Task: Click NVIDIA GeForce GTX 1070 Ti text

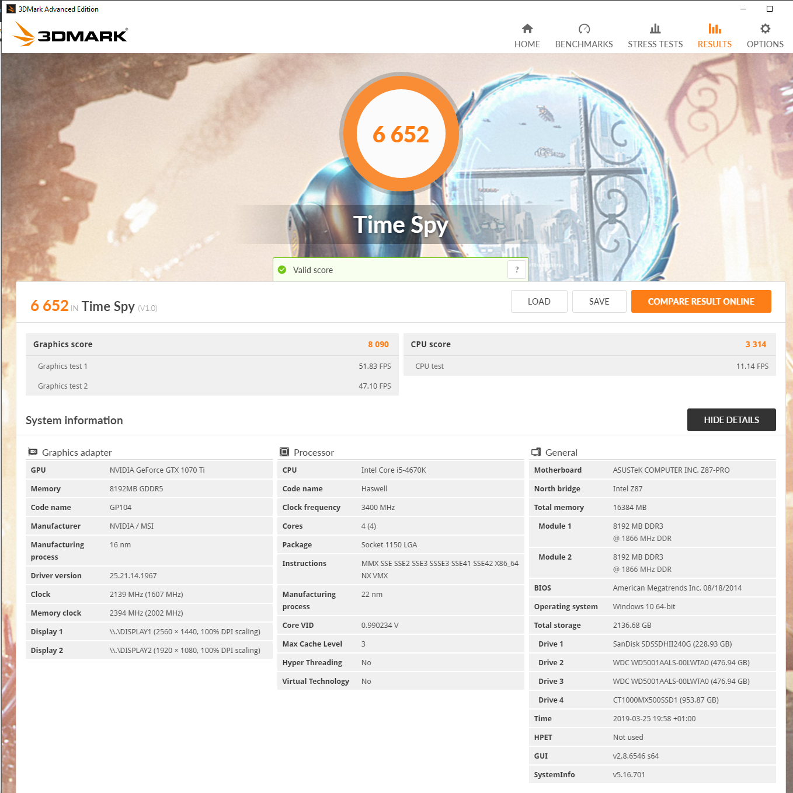Action: pos(157,470)
